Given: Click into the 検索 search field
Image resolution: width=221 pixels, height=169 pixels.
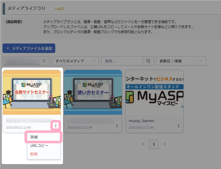Looking at the screenshot, I should [x=122, y=61].
